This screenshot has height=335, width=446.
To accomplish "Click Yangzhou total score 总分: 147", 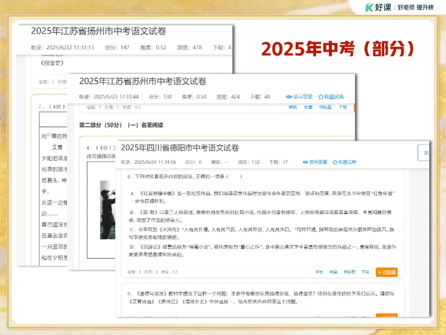I will tap(117, 47).
